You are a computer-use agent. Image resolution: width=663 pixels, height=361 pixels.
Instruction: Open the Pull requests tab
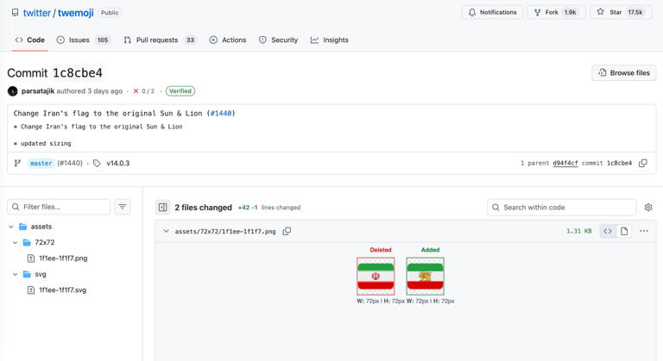(x=160, y=40)
